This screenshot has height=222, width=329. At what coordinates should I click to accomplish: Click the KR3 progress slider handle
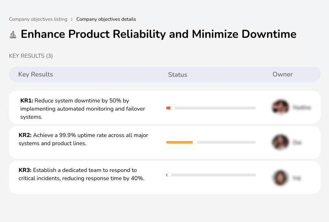point(169,175)
